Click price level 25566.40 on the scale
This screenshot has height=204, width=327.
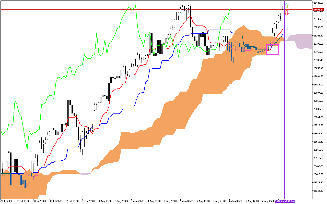pyautogui.click(x=318, y=150)
